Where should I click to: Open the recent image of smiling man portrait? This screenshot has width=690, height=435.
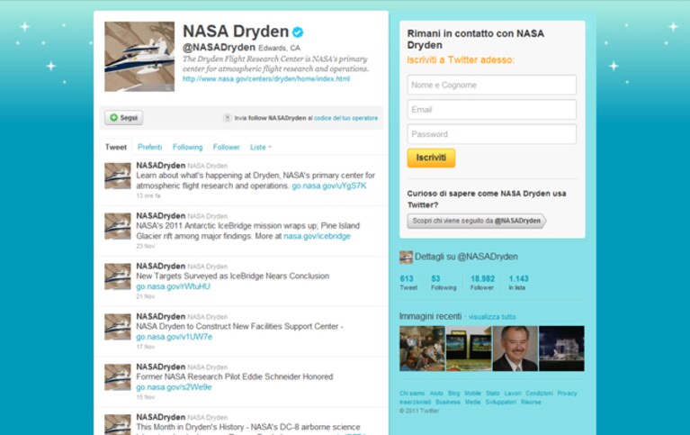point(515,349)
